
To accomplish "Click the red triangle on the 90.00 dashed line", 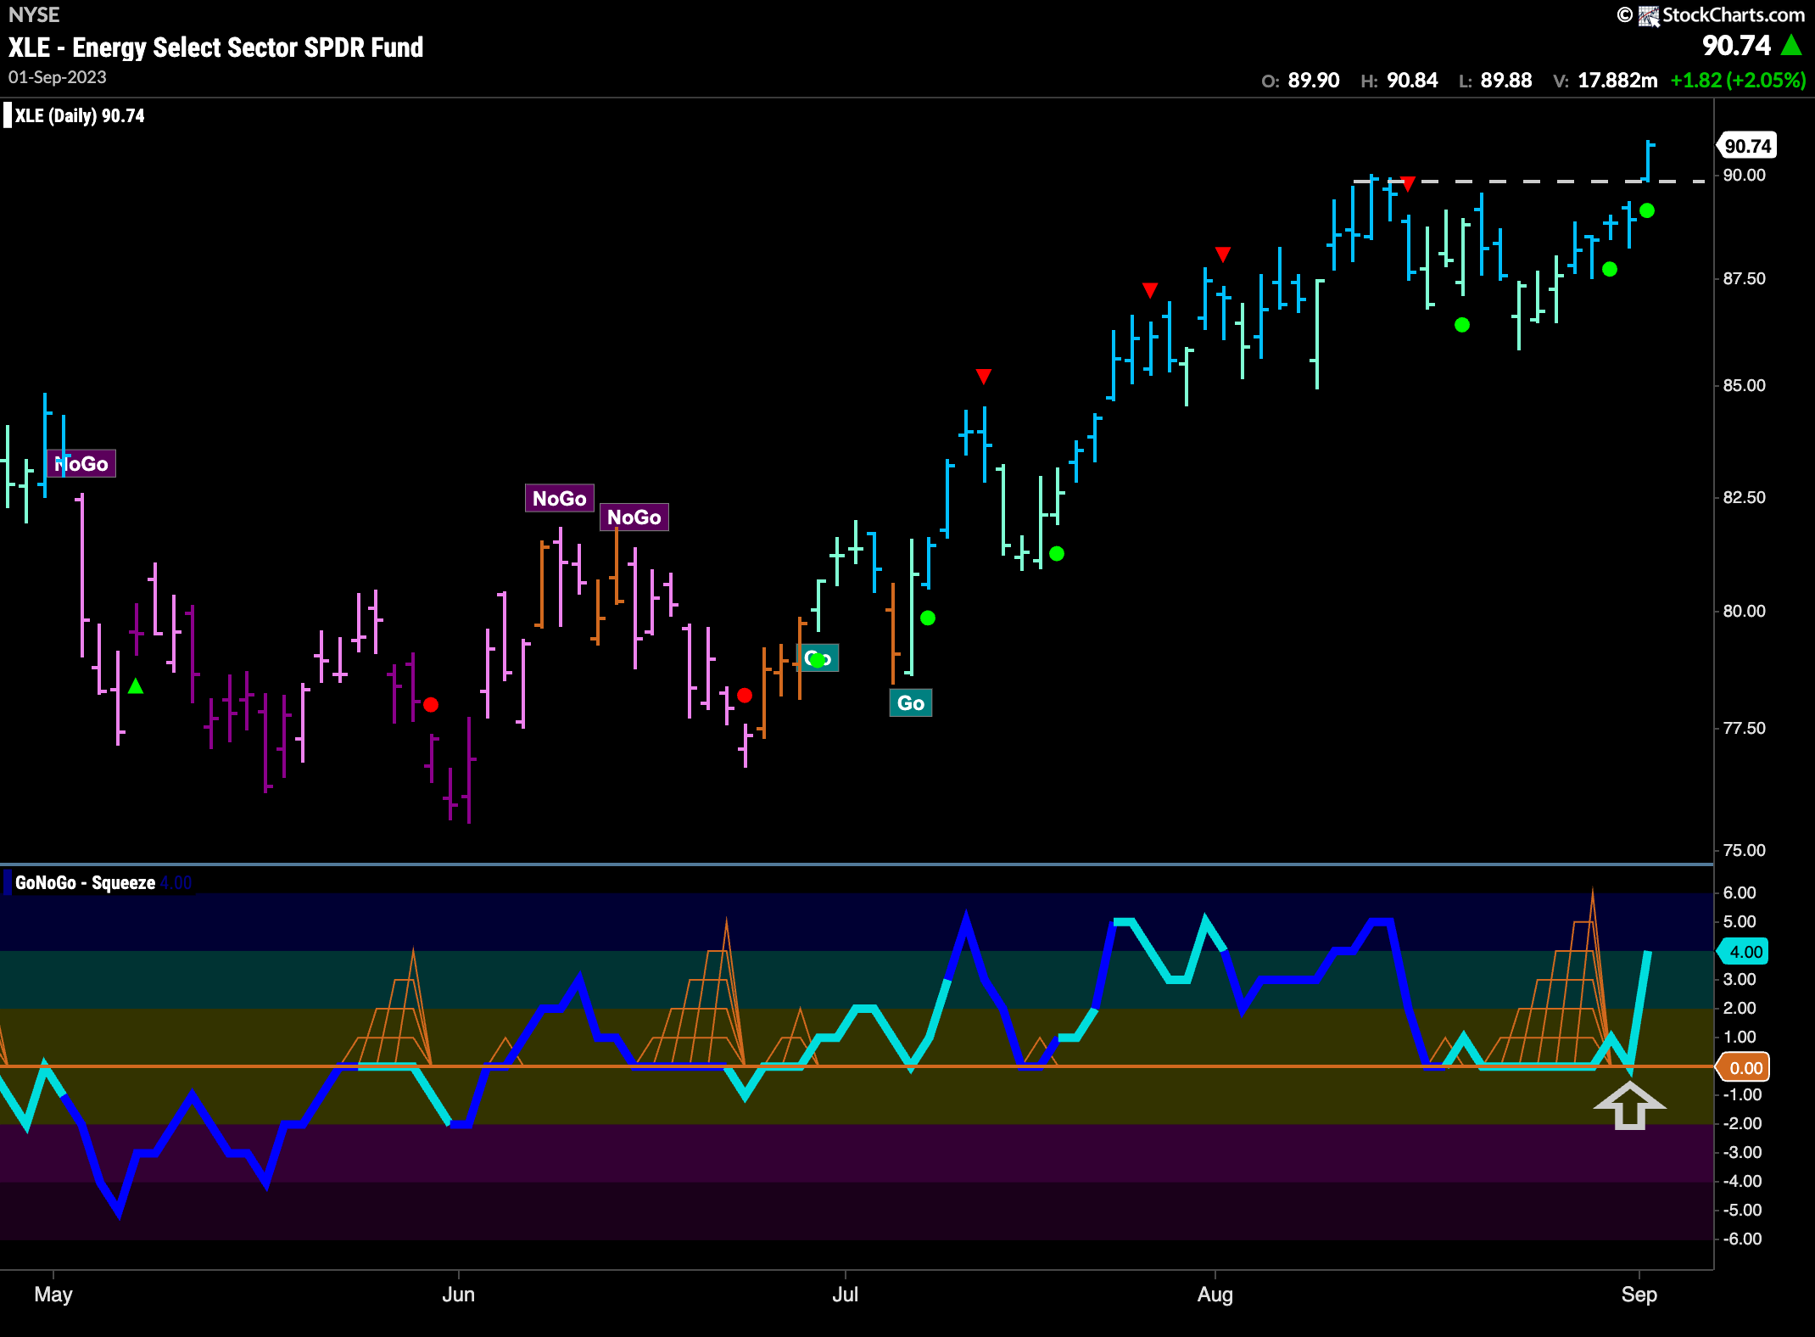I will coord(1408,184).
